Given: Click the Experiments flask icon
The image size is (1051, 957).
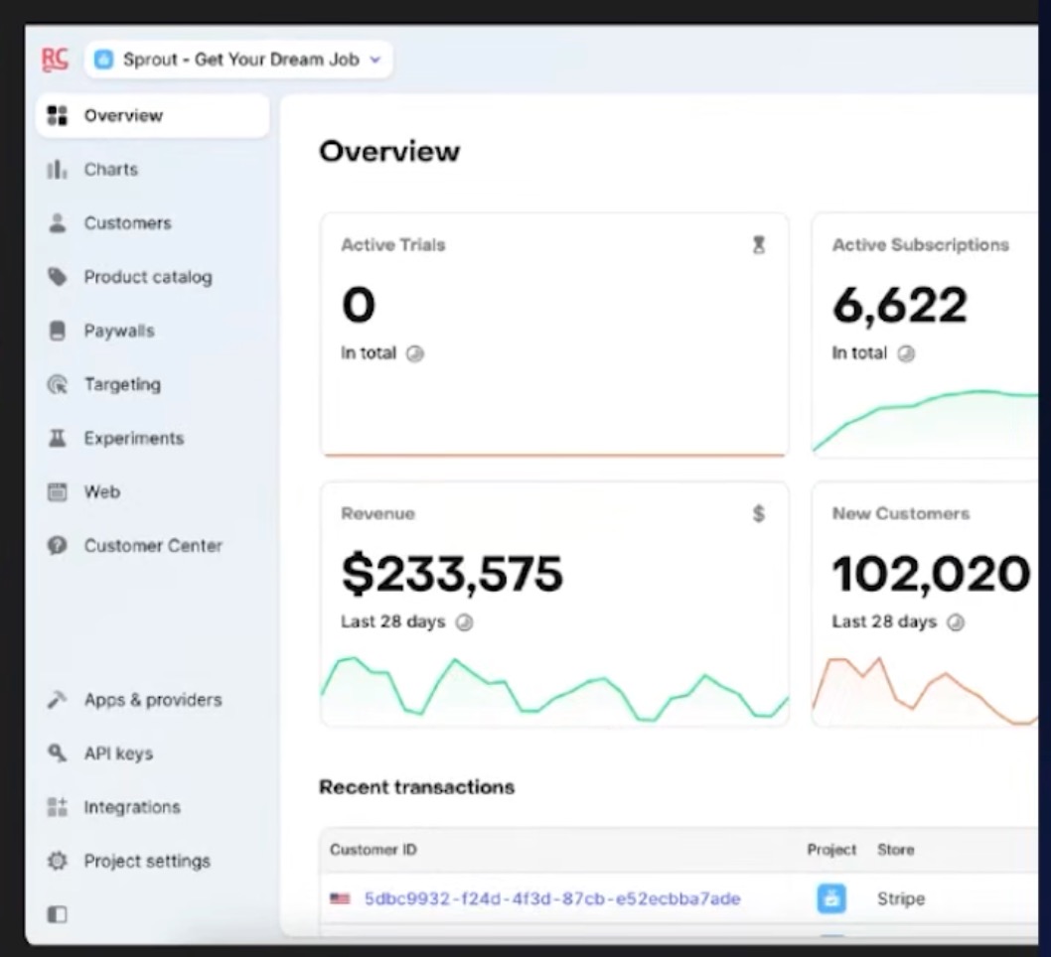Looking at the screenshot, I should [57, 438].
